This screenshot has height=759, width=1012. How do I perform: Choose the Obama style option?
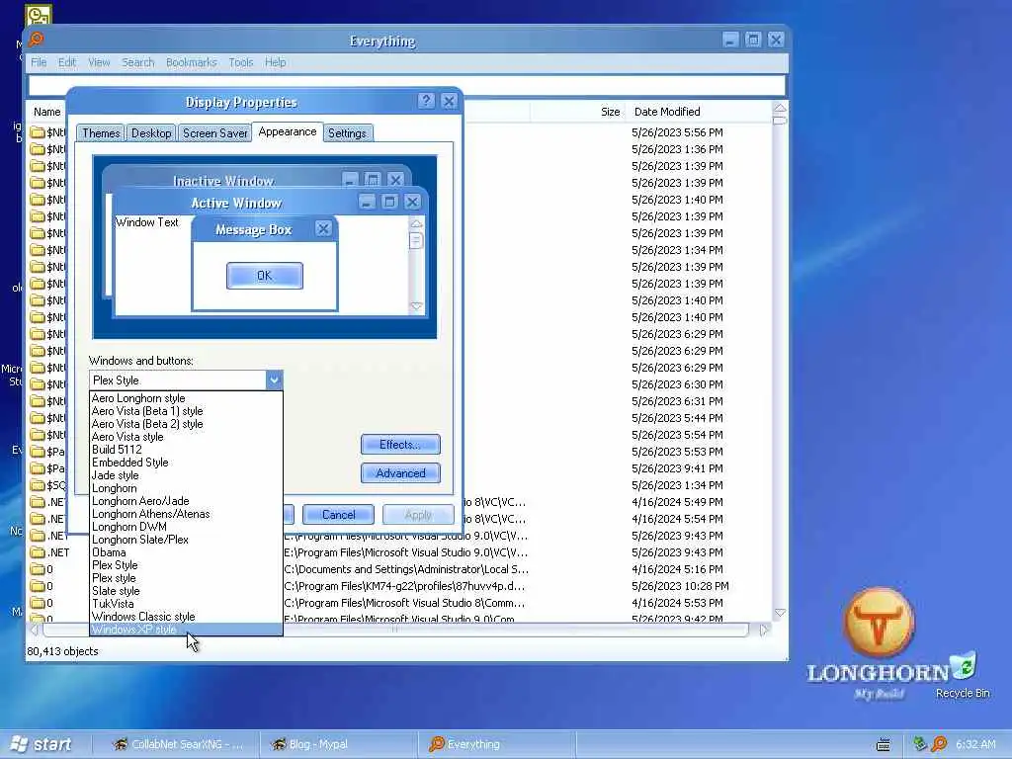point(186,552)
